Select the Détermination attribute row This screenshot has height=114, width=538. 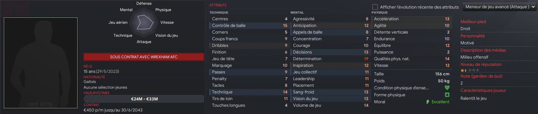click(330, 59)
